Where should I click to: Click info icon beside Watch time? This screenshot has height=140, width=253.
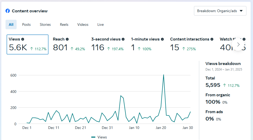click(x=244, y=39)
